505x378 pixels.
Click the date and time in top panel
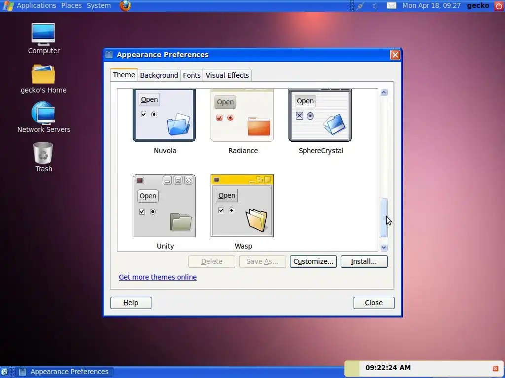pyautogui.click(x=431, y=5)
